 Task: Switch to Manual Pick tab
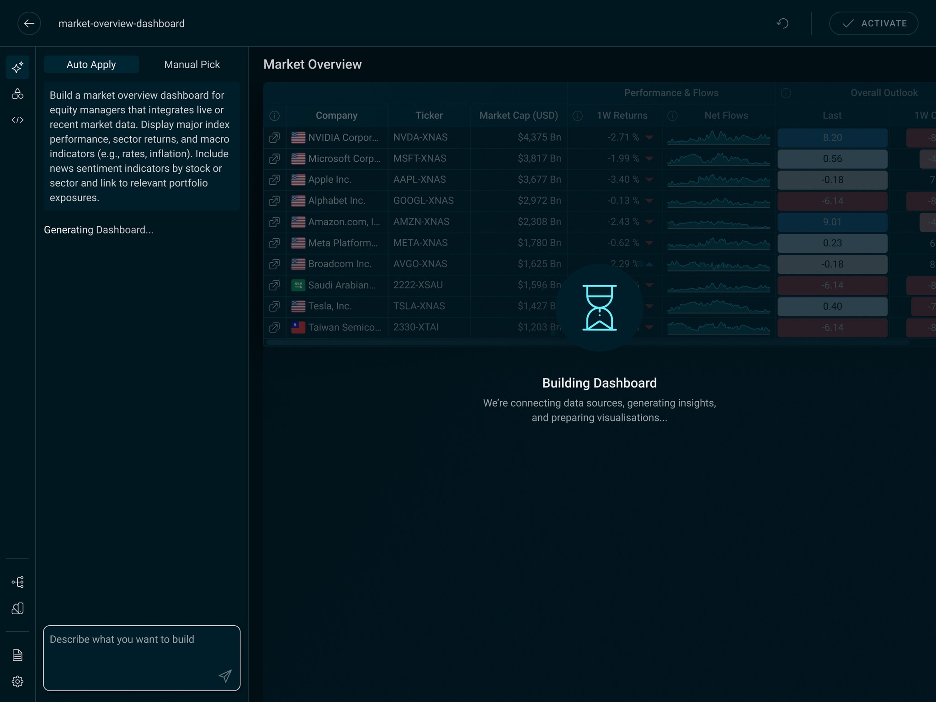(x=192, y=64)
